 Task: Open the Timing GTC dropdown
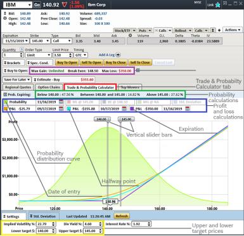pyautogui.click(x=80, y=55)
